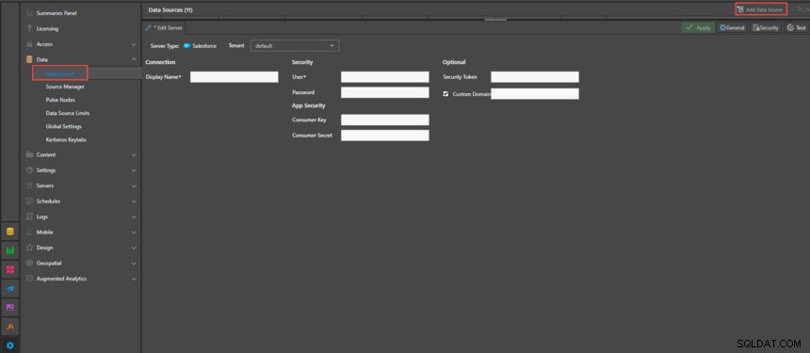Screen dimensions: 810x353
Task: Click the Licensing key icon
Action: (29, 28)
